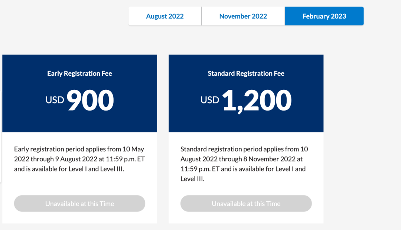401x230 pixels.
Task: Click the 900 early fee amount
Action: (90, 101)
